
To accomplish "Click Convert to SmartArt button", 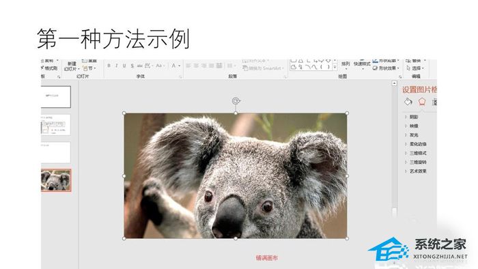I will coord(263,68).
